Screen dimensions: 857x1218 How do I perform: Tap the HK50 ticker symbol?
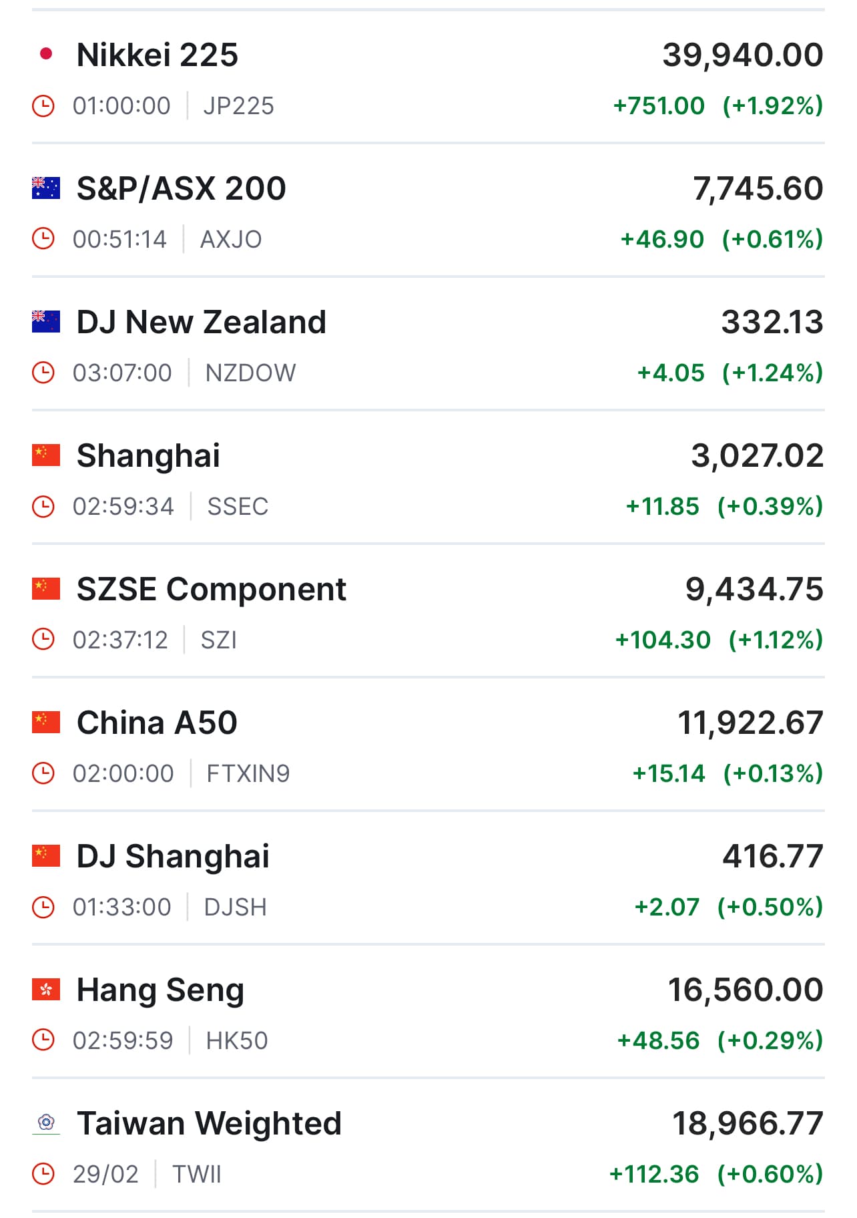237,1040
